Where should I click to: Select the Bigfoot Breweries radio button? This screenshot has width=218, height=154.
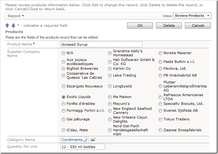(64, 68)
